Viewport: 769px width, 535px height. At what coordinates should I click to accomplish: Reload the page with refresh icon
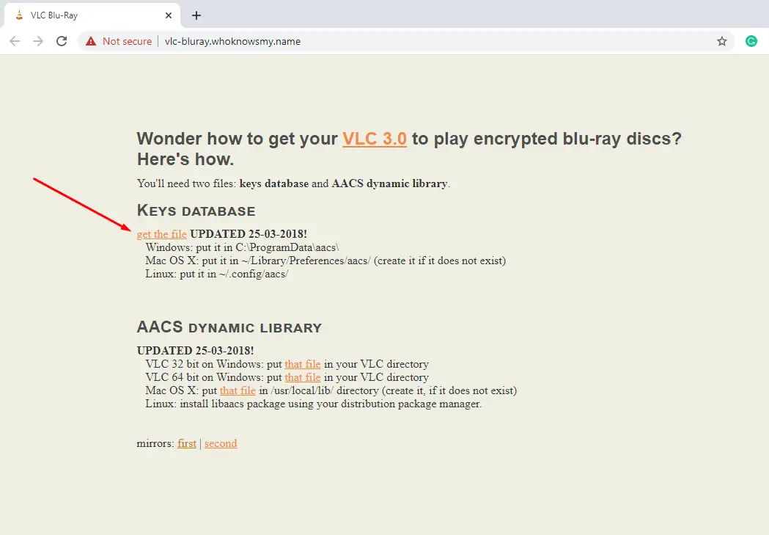62,41
